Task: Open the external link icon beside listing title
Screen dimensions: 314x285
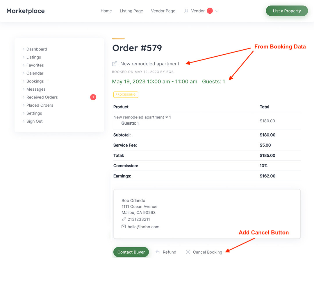Action: pyautogui.click(x=115, y=64)
